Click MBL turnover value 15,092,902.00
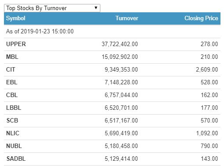Viewport: 224px width, 166px height. [x=120, y=57]
